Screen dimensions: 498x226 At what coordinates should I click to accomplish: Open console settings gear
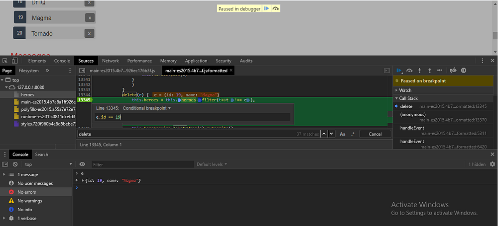click(x=493, y=164)
